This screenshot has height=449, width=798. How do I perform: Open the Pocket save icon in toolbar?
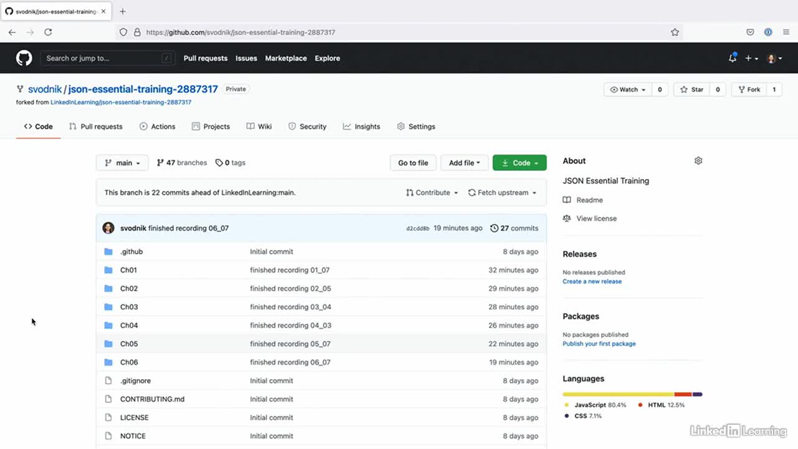pos(751,32)
